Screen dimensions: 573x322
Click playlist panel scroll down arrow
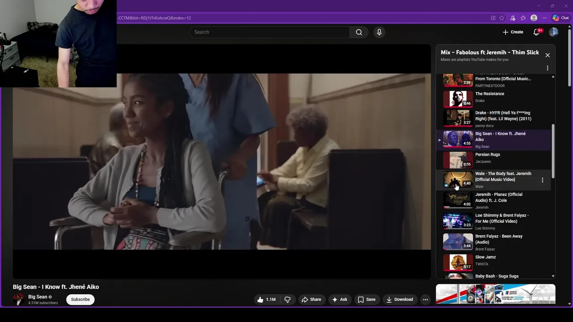[x=553, y=276]
